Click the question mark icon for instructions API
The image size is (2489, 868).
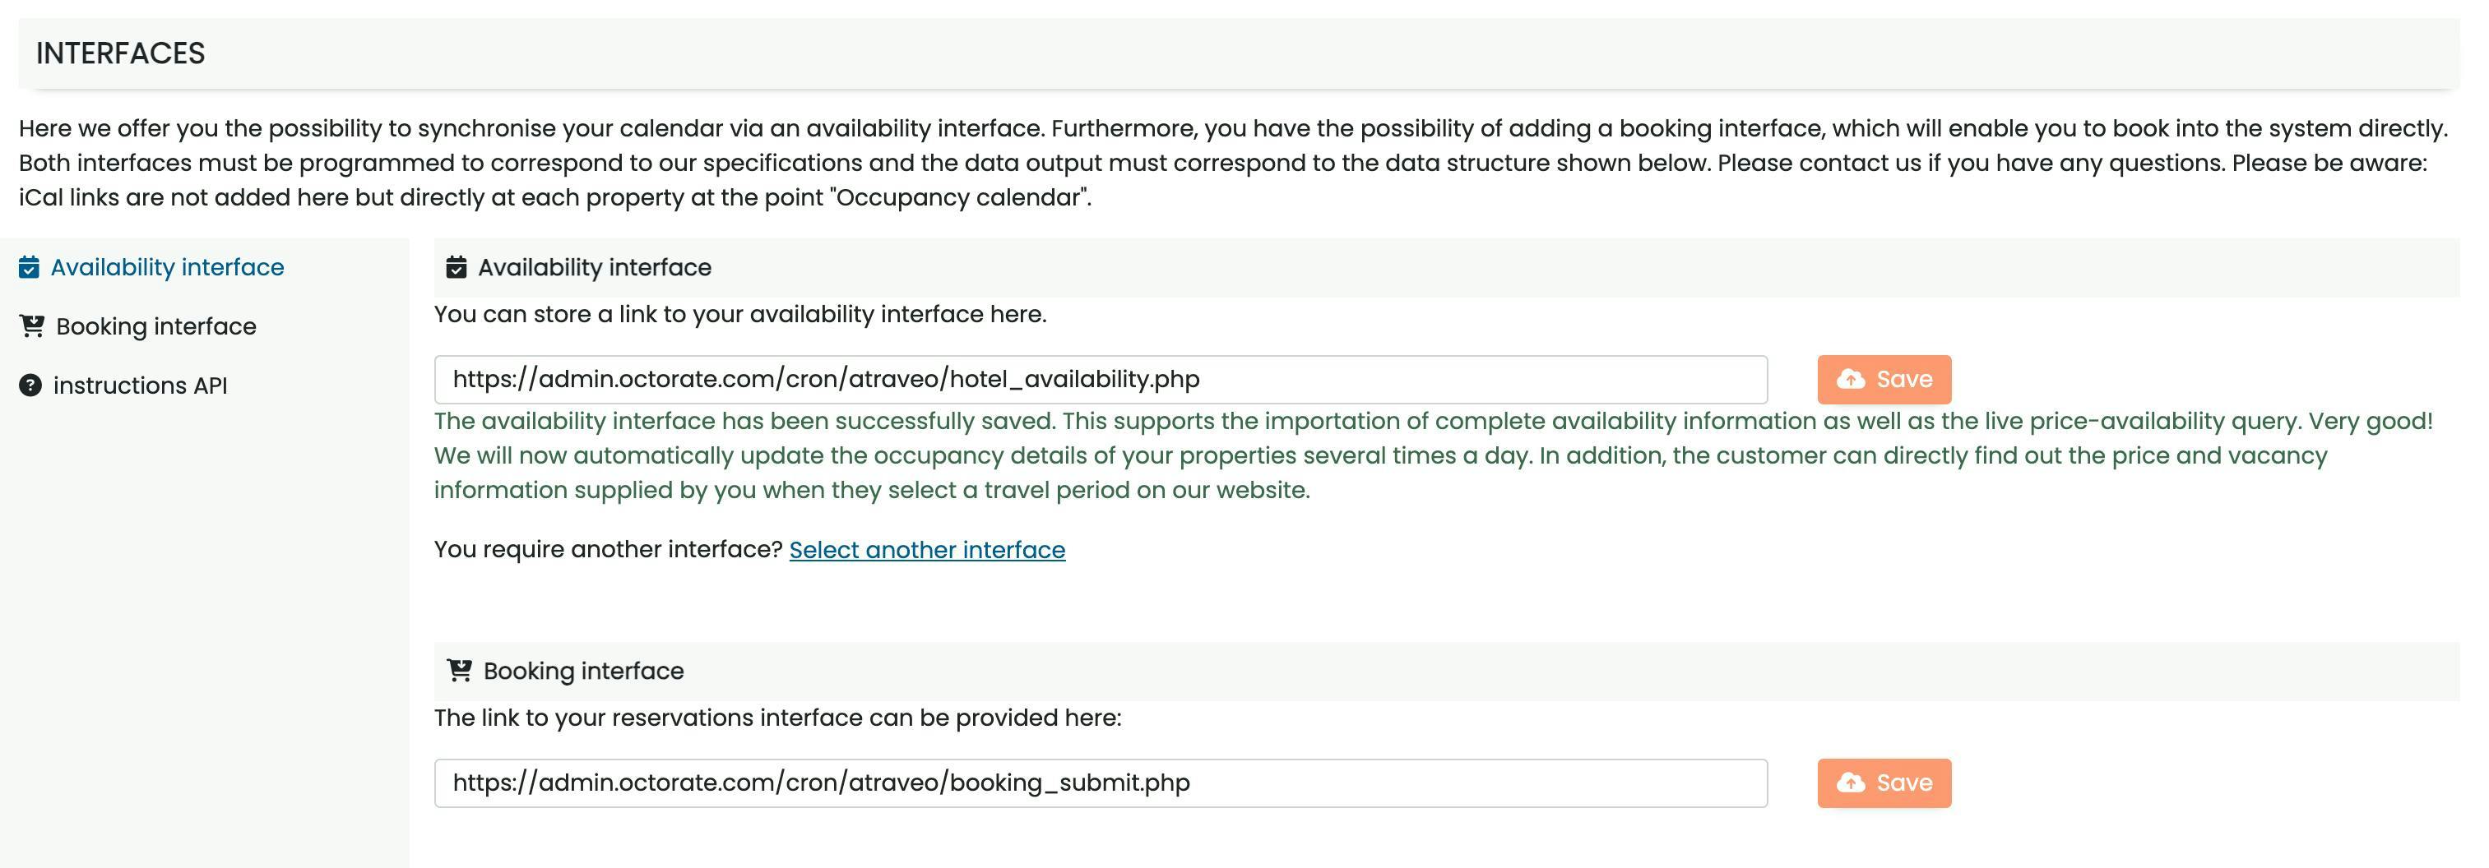pyautogui.click(x=31, y=386)
